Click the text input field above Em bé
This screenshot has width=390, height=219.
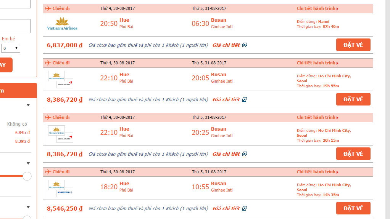[x=15, y=26]
